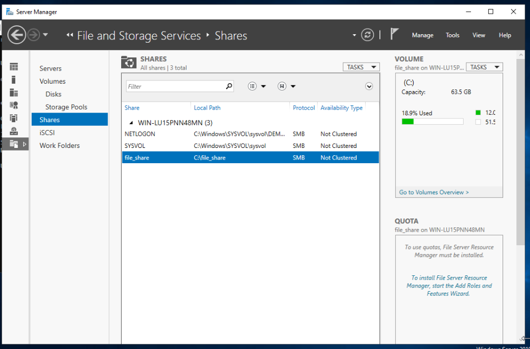Open the All Servers sidebar icon
This screenshot has width=530, height=349.
(x=14, y=93)
